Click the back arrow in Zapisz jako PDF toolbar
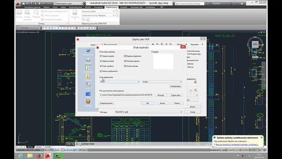The height and width of the screenshot is (159, 282). pyautogui.click(x=153, y=44)
